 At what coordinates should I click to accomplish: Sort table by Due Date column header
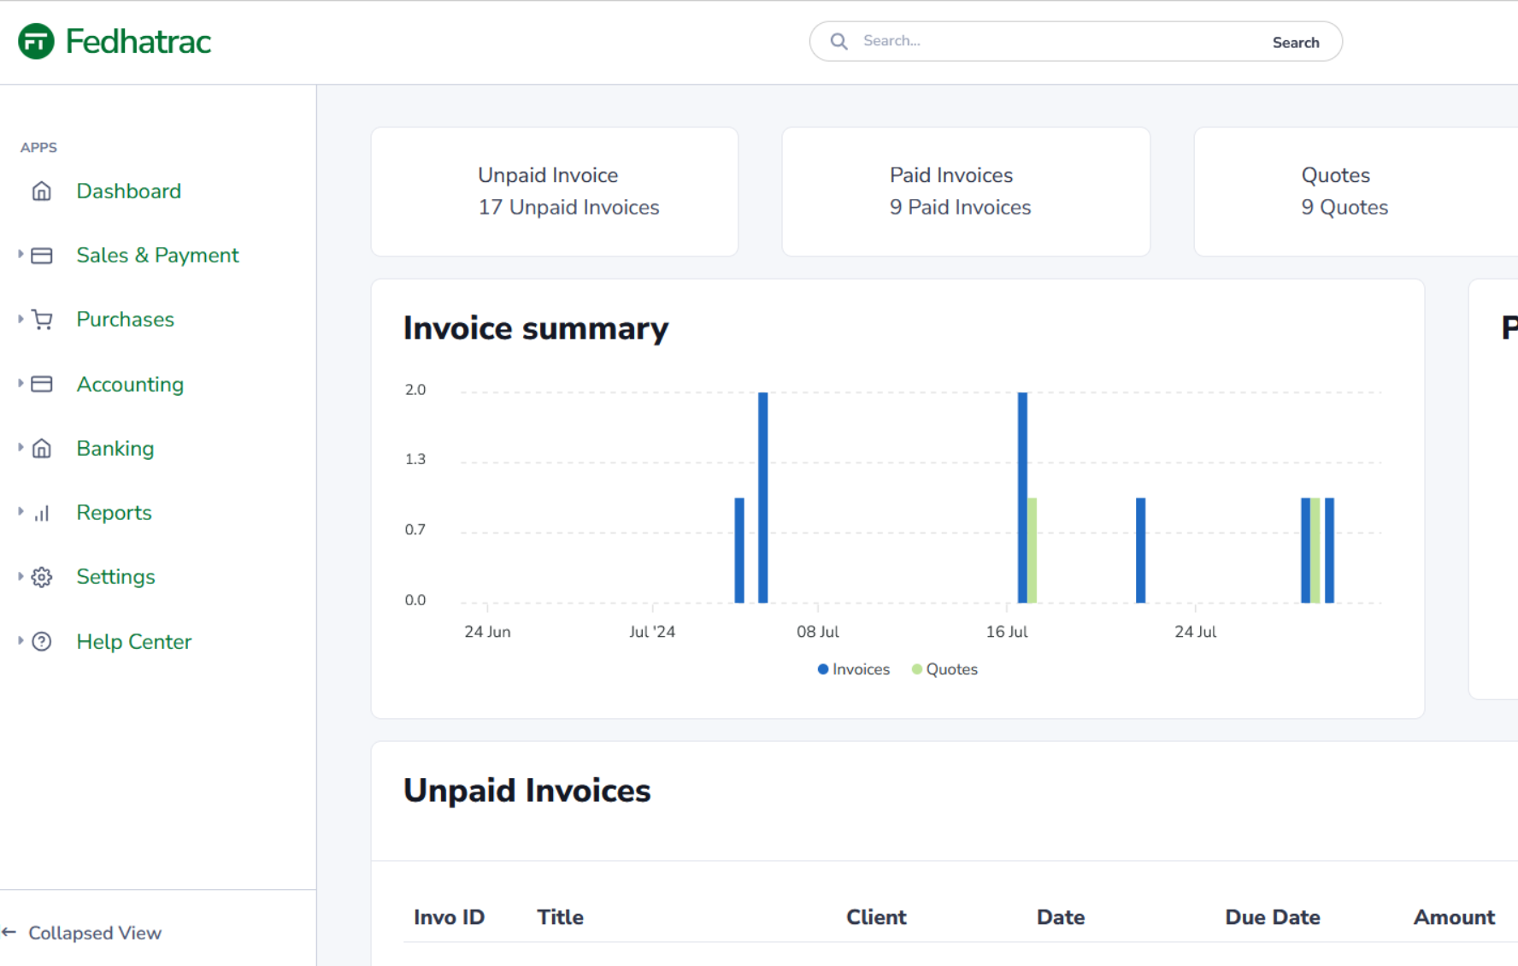(x=1273, y=917)
